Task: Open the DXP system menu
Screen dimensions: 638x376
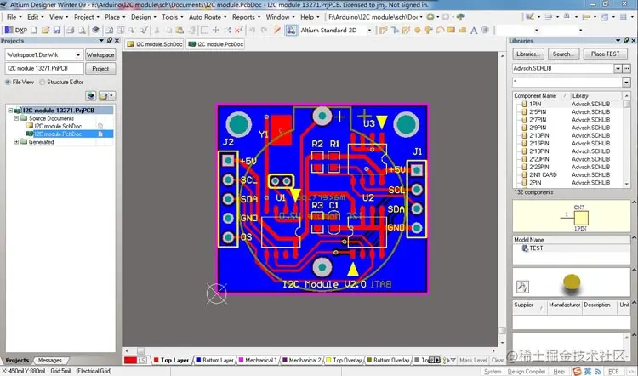Action: click(x=16, y=30)
